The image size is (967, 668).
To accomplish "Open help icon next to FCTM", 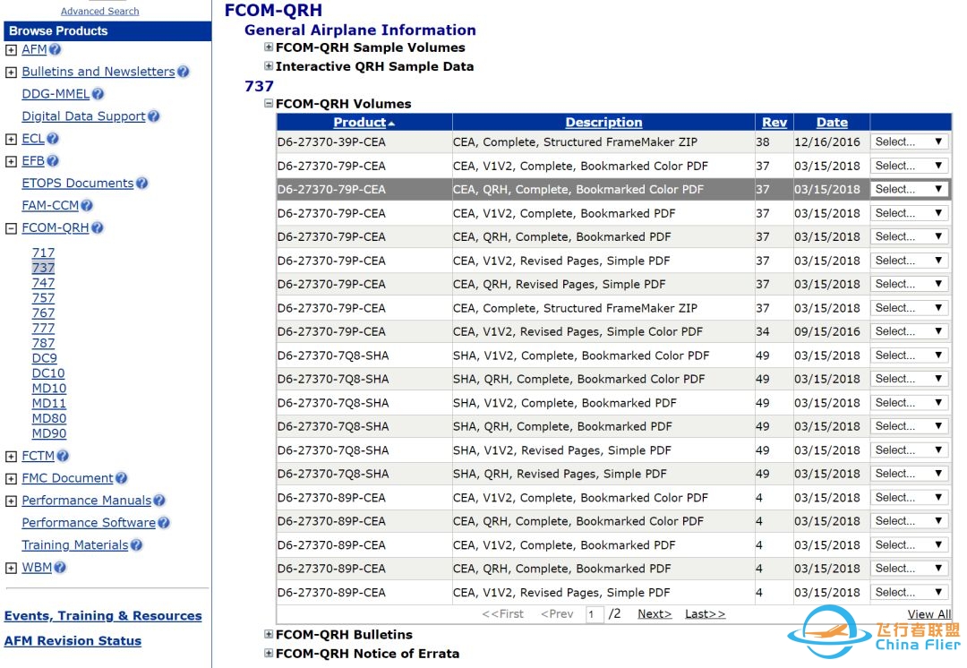I will coord(63,456).
